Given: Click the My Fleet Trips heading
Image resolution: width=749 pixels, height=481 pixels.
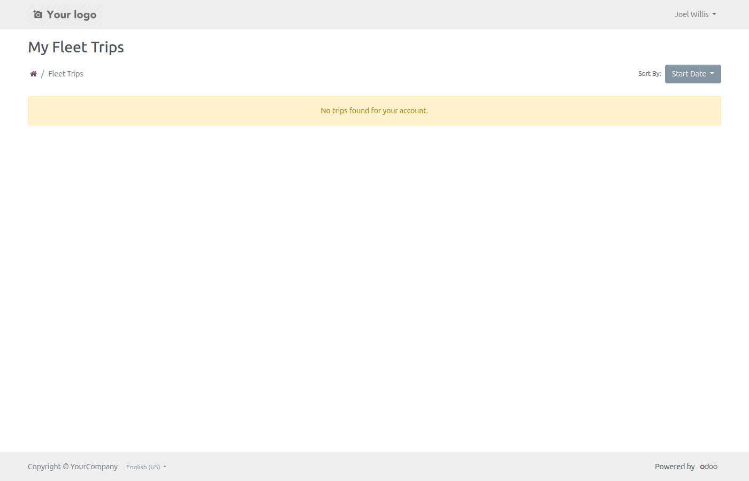Looking at the screenshot, I should tap(76, 47).
